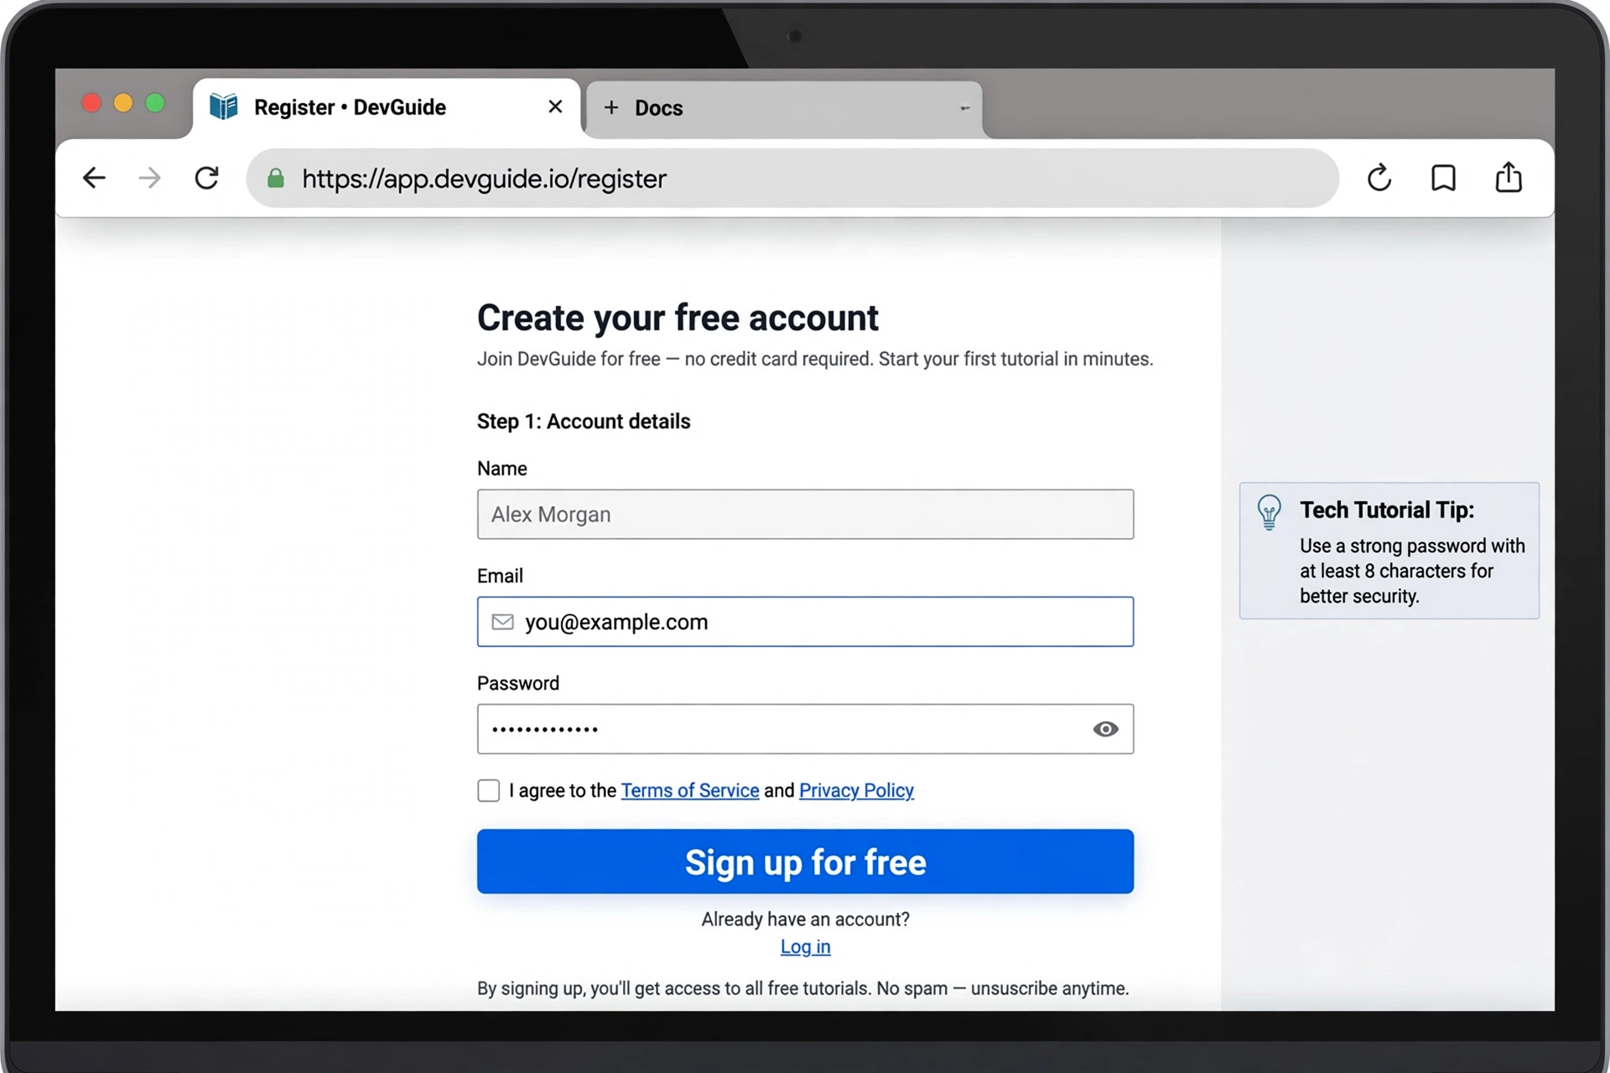
Task: Go back using the back arrow
Action: pos(94,178)
